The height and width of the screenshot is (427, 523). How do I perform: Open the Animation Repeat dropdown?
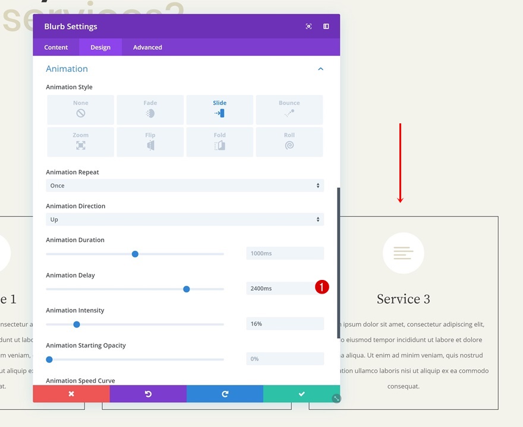tap(185, 186)
